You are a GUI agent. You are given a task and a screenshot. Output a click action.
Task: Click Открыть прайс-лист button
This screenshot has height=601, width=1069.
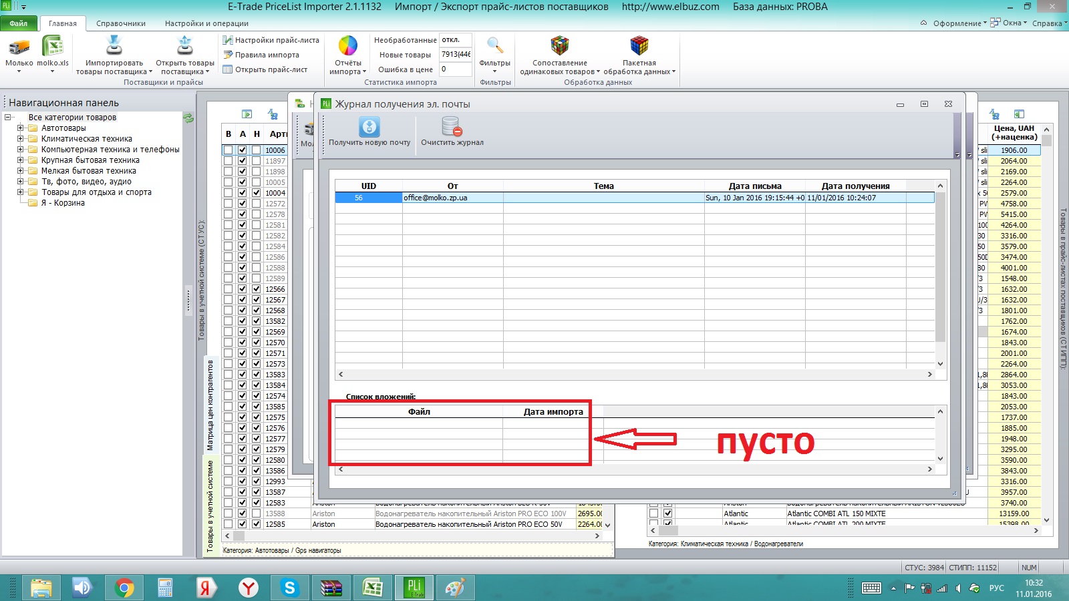[265, 69]
